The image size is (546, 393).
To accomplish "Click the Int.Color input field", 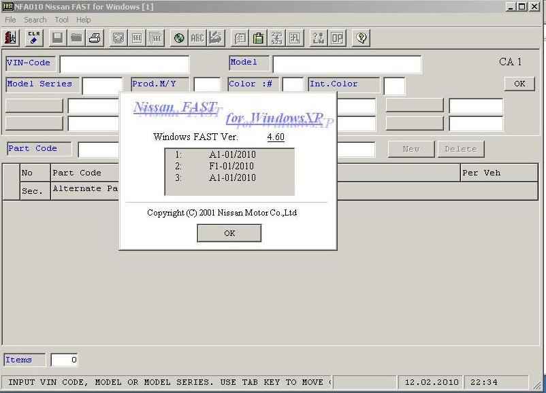I will tap(394, 86).
